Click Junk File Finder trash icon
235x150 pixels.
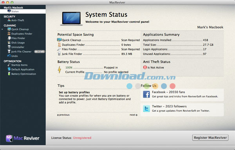pyautogui.click(x=59, y=54)
